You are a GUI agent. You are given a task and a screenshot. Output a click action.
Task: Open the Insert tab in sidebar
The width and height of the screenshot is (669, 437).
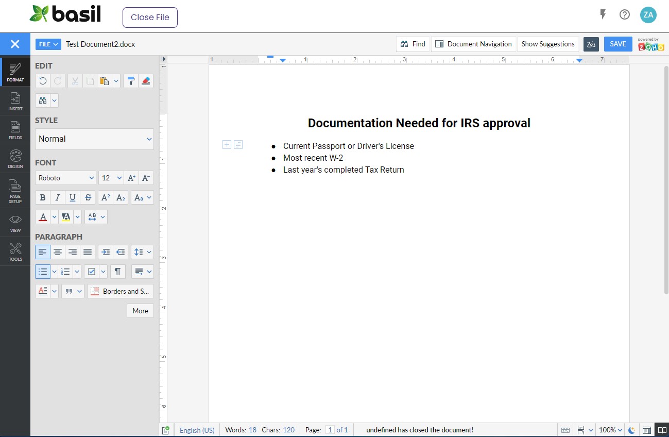click(15, 101)
